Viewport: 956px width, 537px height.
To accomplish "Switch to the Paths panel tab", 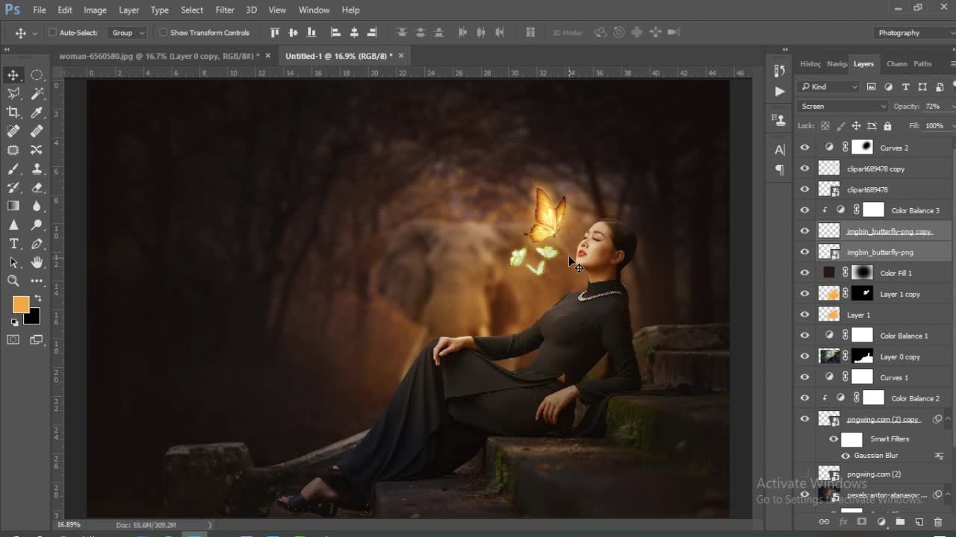I will point(922,64).
